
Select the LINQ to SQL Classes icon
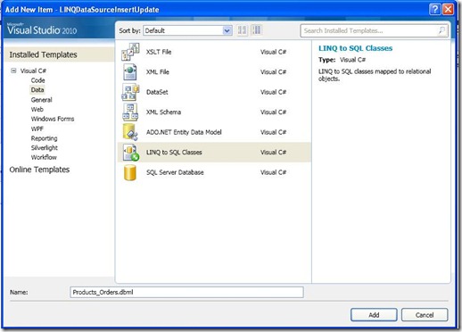(131, 153)
